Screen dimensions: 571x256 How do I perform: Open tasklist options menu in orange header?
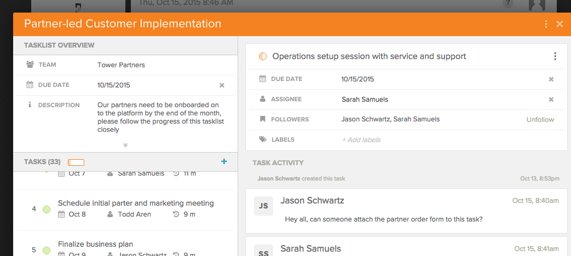[x=546, y=24]
